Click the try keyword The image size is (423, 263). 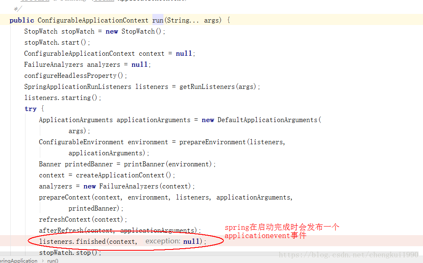(x=30, y=109)
